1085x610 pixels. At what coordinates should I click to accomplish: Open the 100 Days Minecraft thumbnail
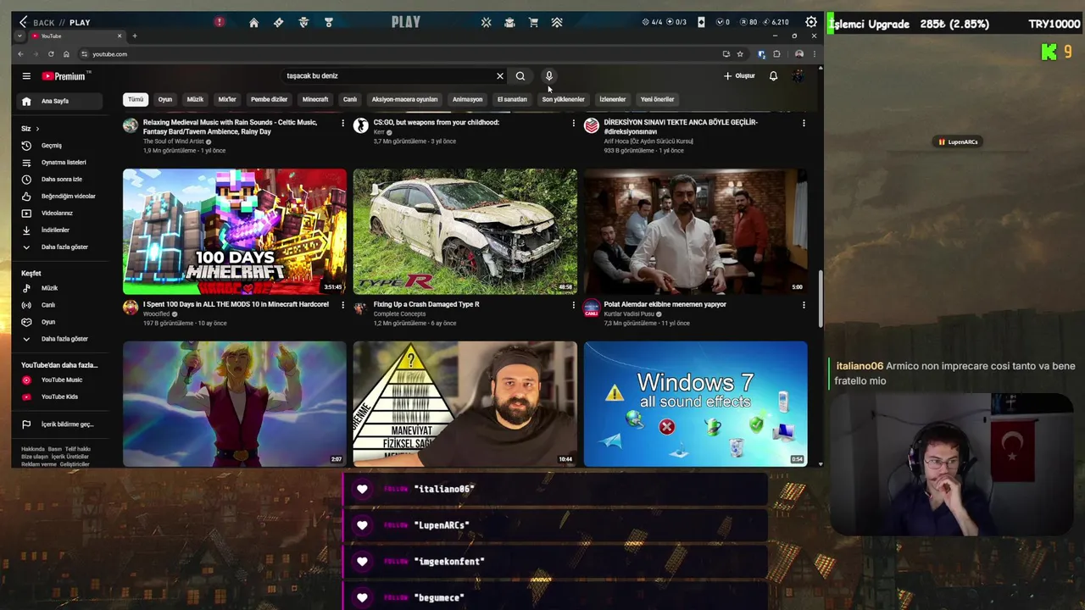235,231
